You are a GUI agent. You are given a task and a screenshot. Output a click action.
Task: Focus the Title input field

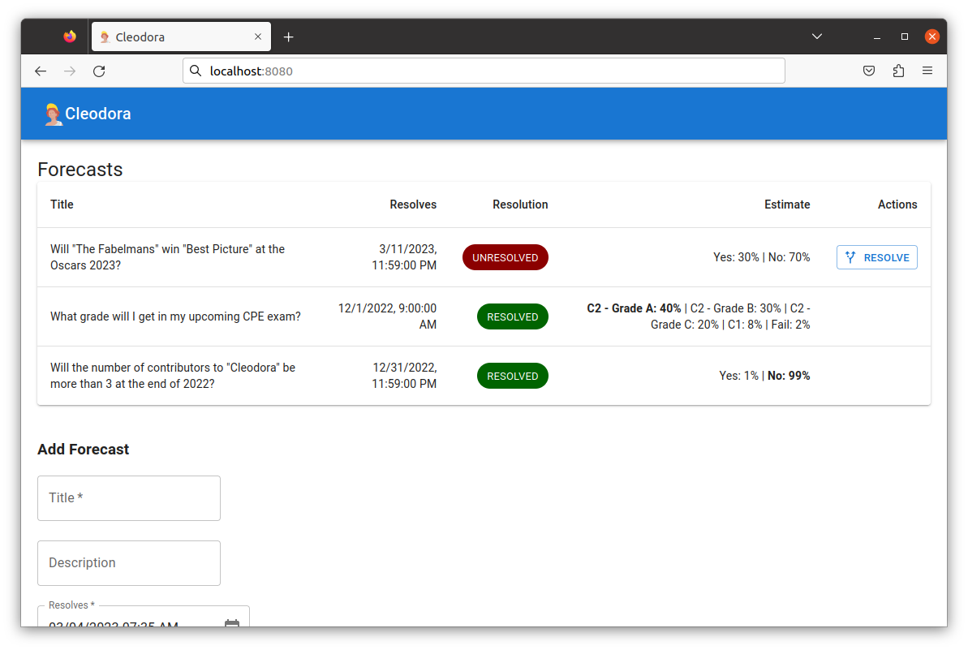[x=129, y=498]
